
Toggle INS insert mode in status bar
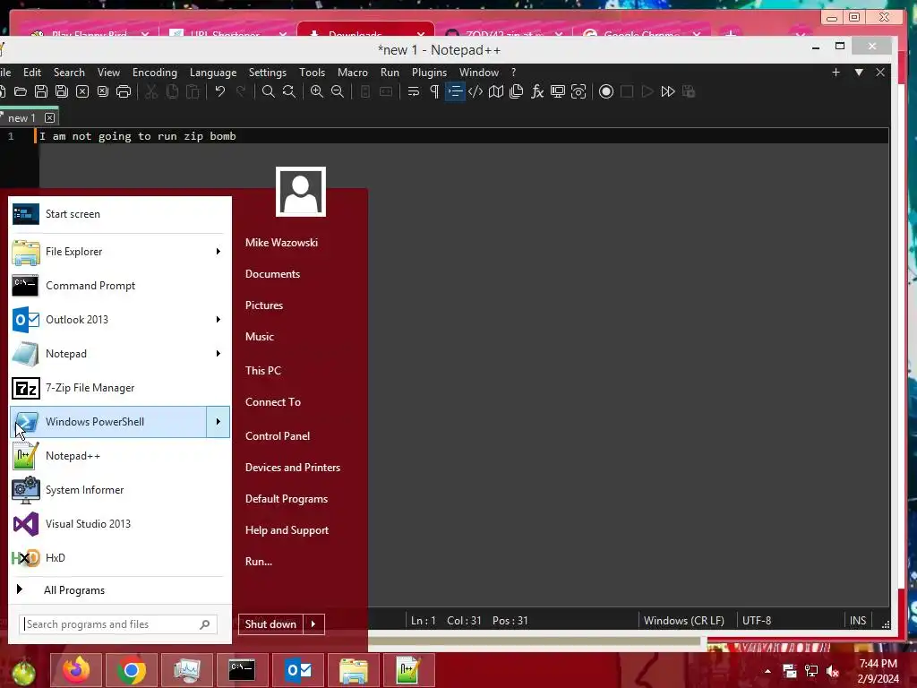click(x=857, y=621)
